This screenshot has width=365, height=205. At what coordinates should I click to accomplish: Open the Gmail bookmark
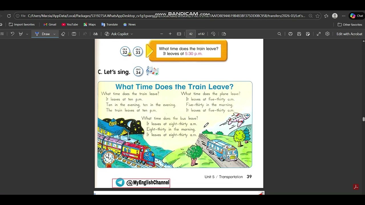point(50,24)
